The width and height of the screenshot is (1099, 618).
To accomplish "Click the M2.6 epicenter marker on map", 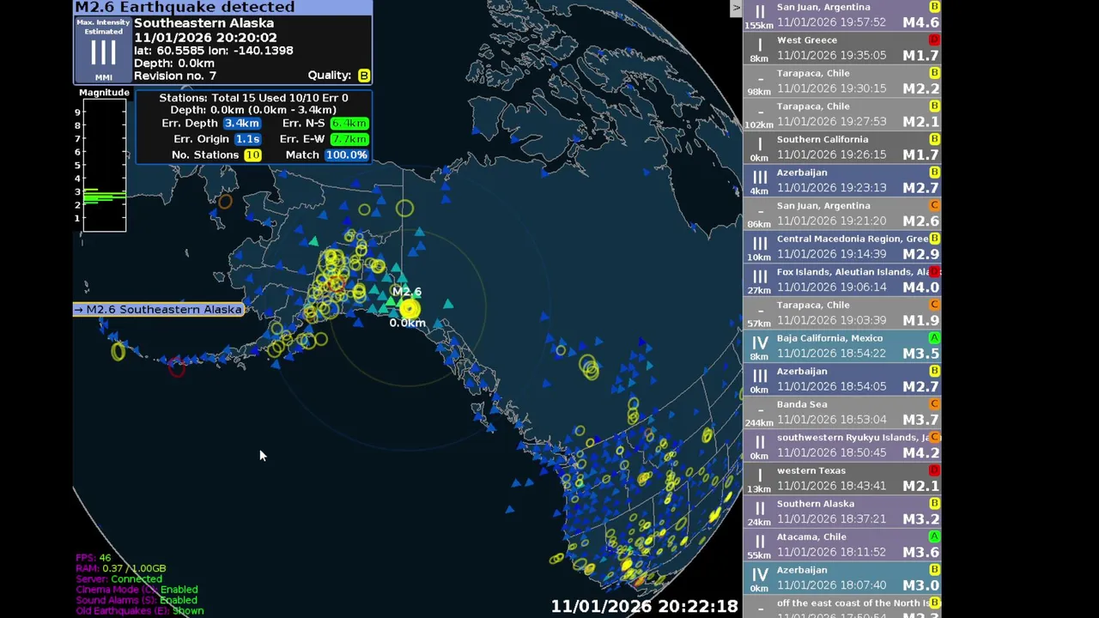I will tap(410, 309).
